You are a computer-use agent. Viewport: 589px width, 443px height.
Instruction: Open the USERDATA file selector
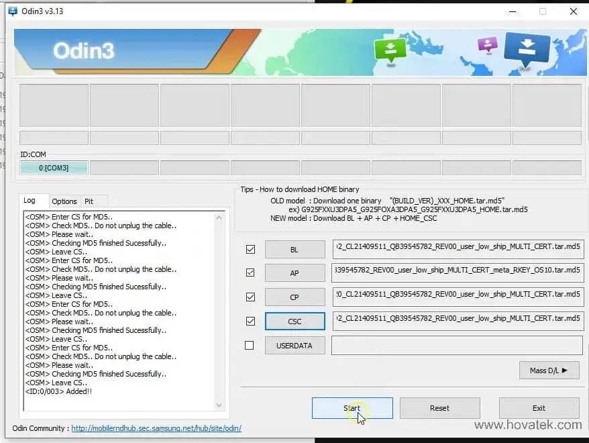[x=294, y=345]
